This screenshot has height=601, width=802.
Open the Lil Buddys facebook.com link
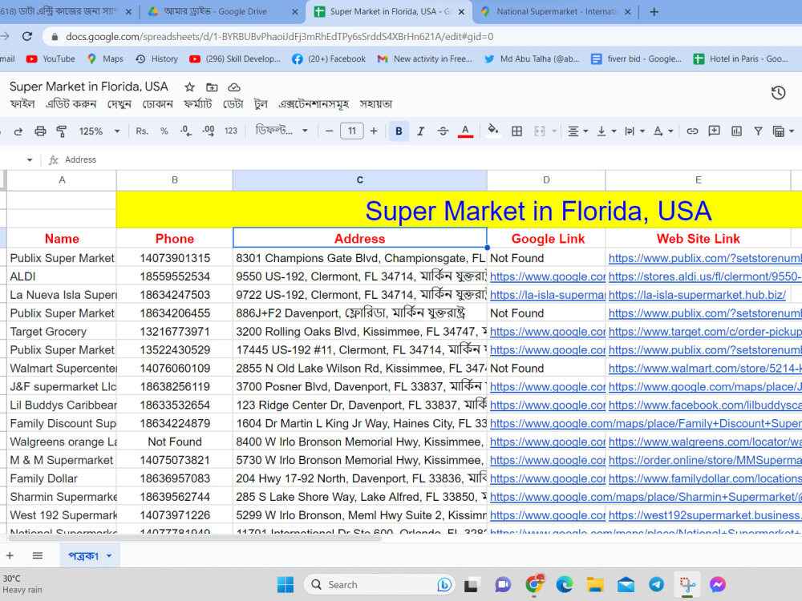[x=704, y=405]
